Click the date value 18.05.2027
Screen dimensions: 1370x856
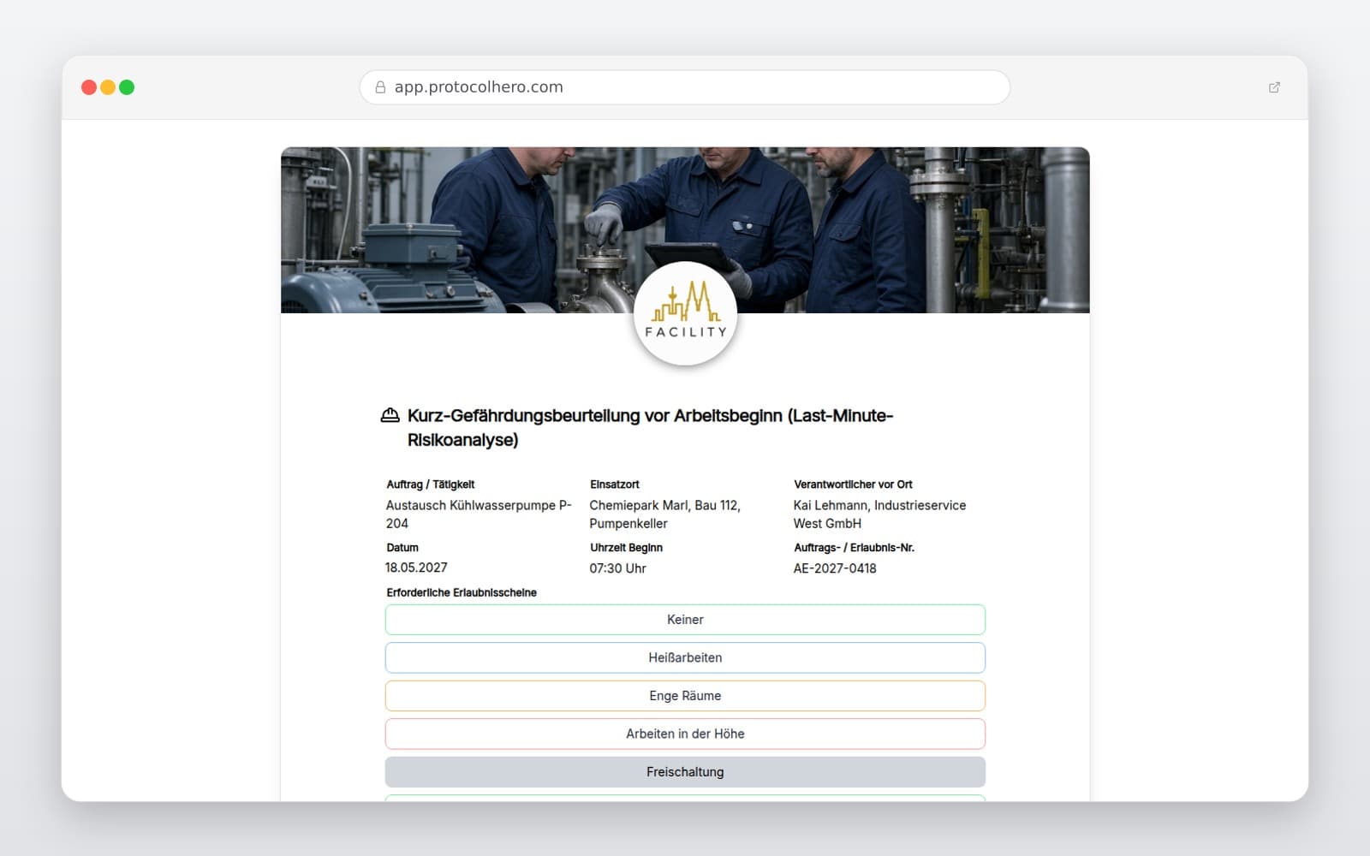416,568
